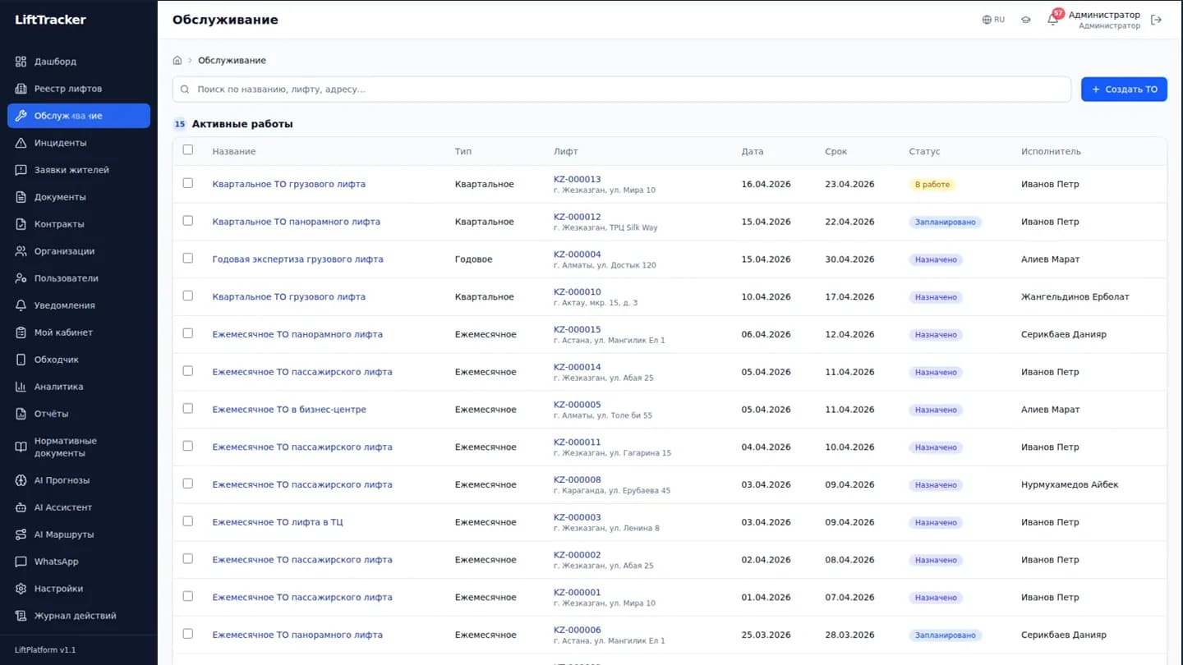
Task: Click the Инциденты warning triangle icon
Action: pyautogui.click(x=21, y=143)
